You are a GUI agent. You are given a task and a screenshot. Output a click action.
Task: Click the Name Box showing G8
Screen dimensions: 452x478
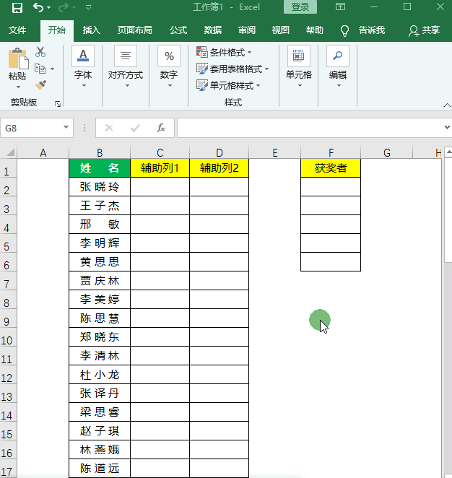click(30, 128)
